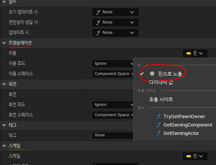216x165 pixels.
Task: Click the function icon in 초기 업데이트 시 dropdown
Action: (98, 12)
